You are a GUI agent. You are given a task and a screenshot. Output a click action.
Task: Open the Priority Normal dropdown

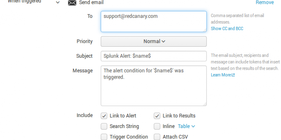tap(154, 41)
